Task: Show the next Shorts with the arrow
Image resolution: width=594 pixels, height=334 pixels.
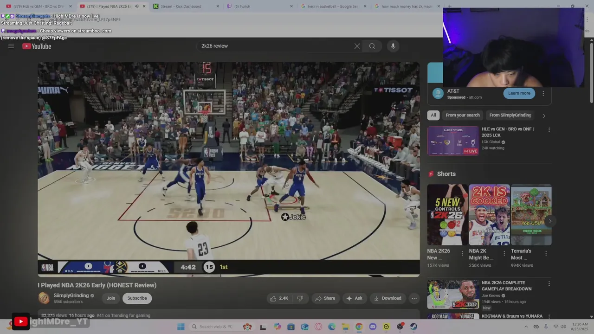Action: point(550,221)
